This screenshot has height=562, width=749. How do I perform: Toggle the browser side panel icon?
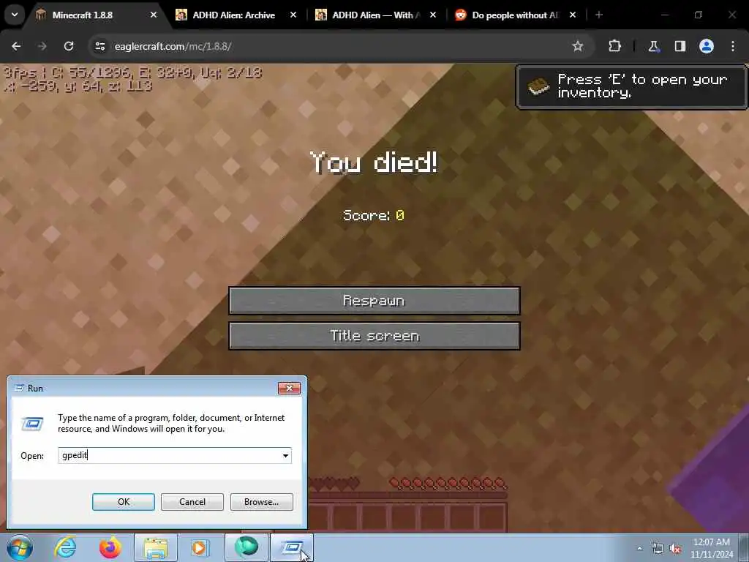[680, 46]
